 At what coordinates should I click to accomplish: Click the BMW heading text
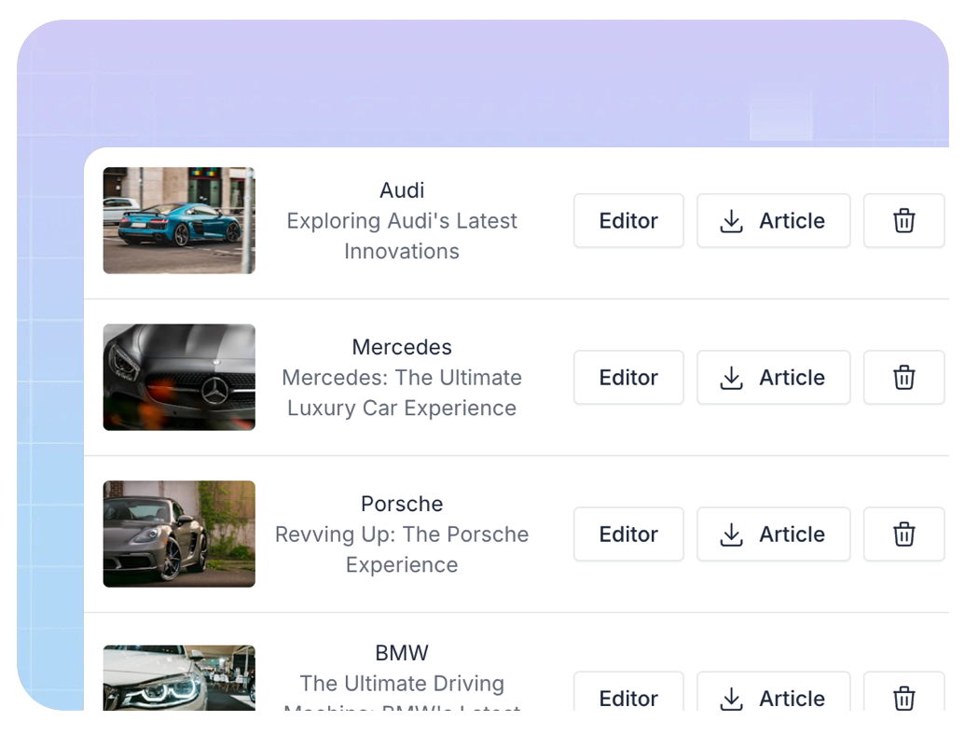tap(402, 653)
